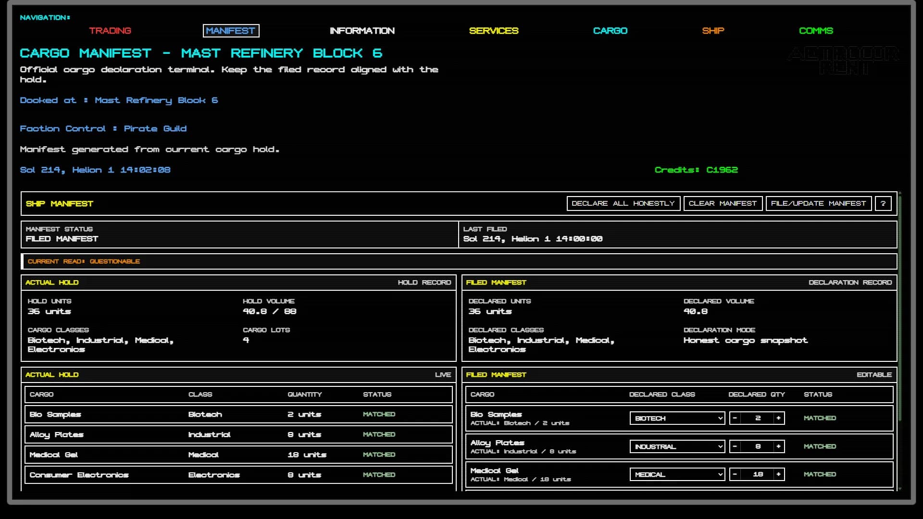Click Alloy Plates declared quantity field
The height and width of the screenshot is (519, 923).
758,446
